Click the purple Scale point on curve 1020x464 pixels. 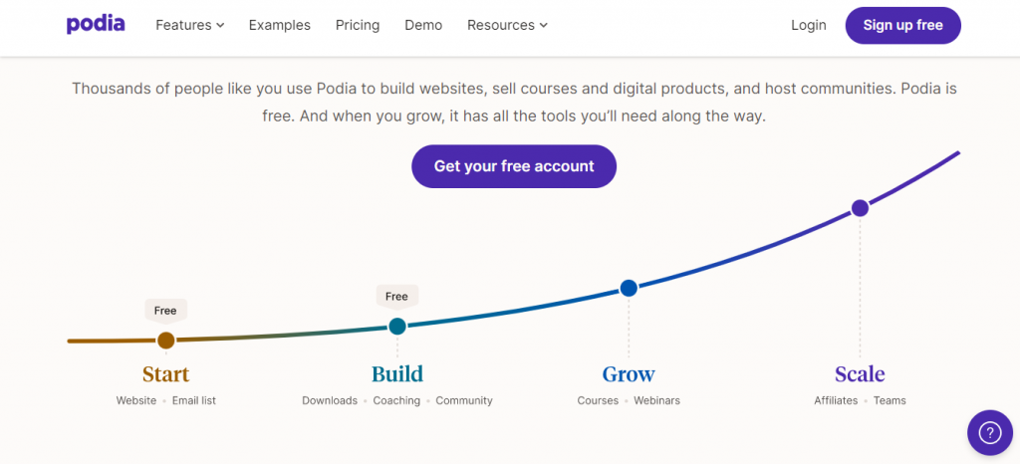click(860, 208)
